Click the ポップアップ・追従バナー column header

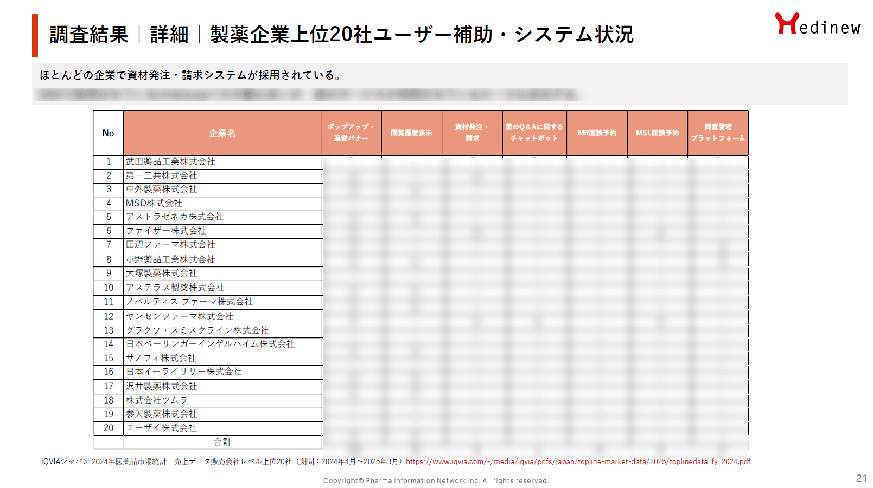tap(351, 133)
